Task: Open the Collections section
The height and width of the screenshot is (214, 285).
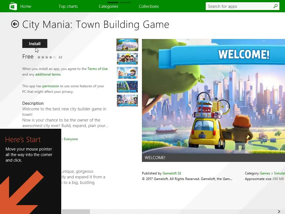Action: 149,6
